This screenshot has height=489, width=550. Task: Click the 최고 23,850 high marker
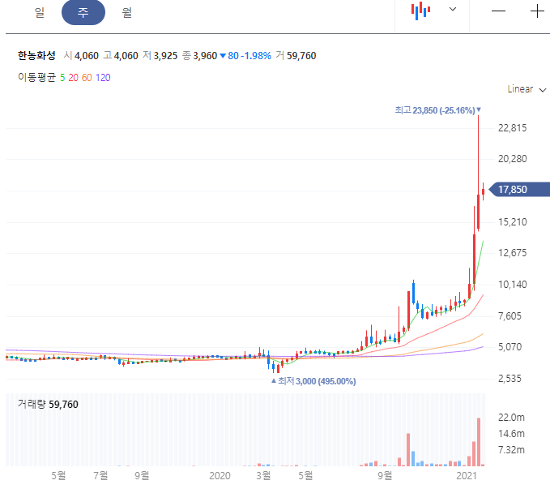pos(437,110)
